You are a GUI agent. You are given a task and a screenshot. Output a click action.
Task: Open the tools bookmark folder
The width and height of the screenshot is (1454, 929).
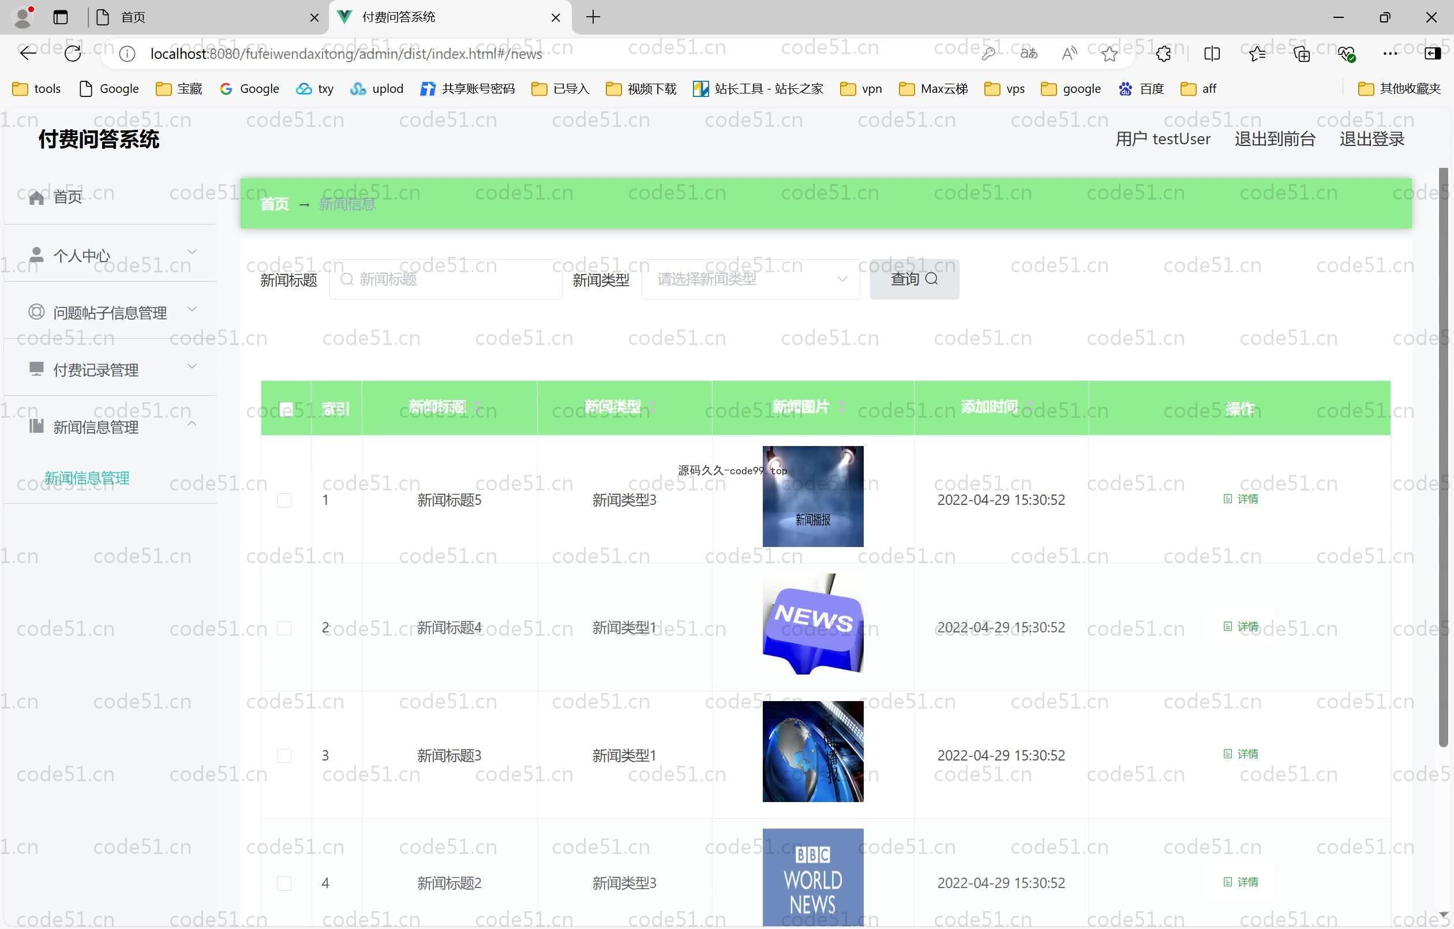pyautogui.click(x=37, y=89)
